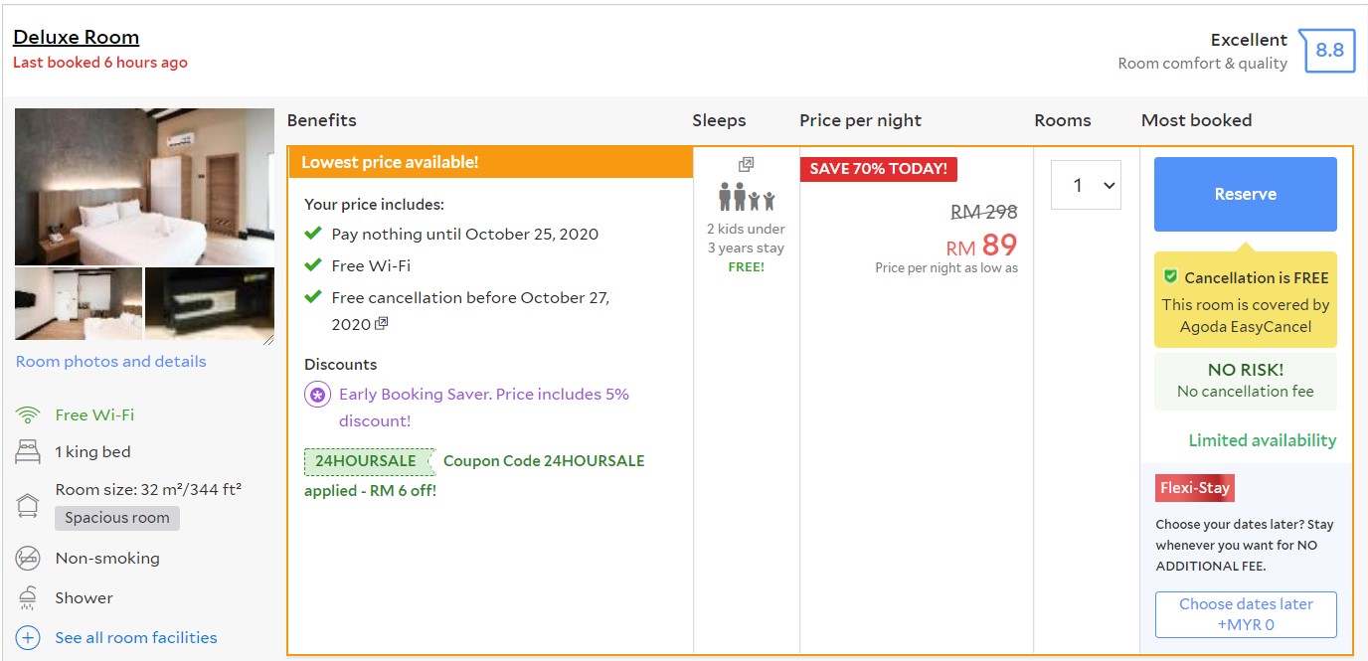This screenshot has width=1368, height=661.
Task: Open the Deluxe Room title link
Action: coord(77,38)
